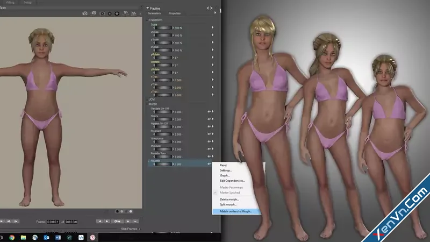Remove a keyframe with the minus button
The height and width of the screenshot is (242, 430).
(135, 222)
